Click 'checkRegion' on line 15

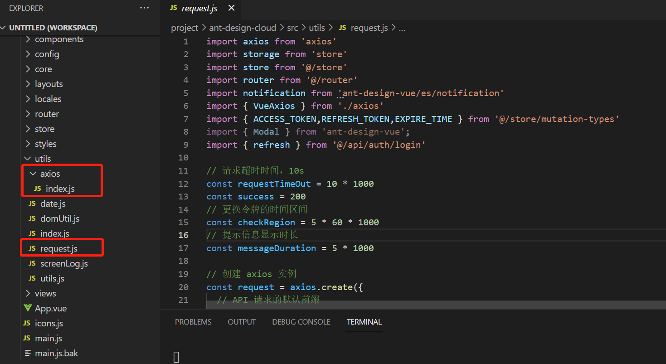(267, 222)
